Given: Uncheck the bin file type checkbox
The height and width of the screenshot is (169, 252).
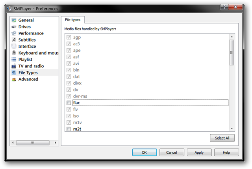Looking at the screenshot, I should [x=69, y=70].
